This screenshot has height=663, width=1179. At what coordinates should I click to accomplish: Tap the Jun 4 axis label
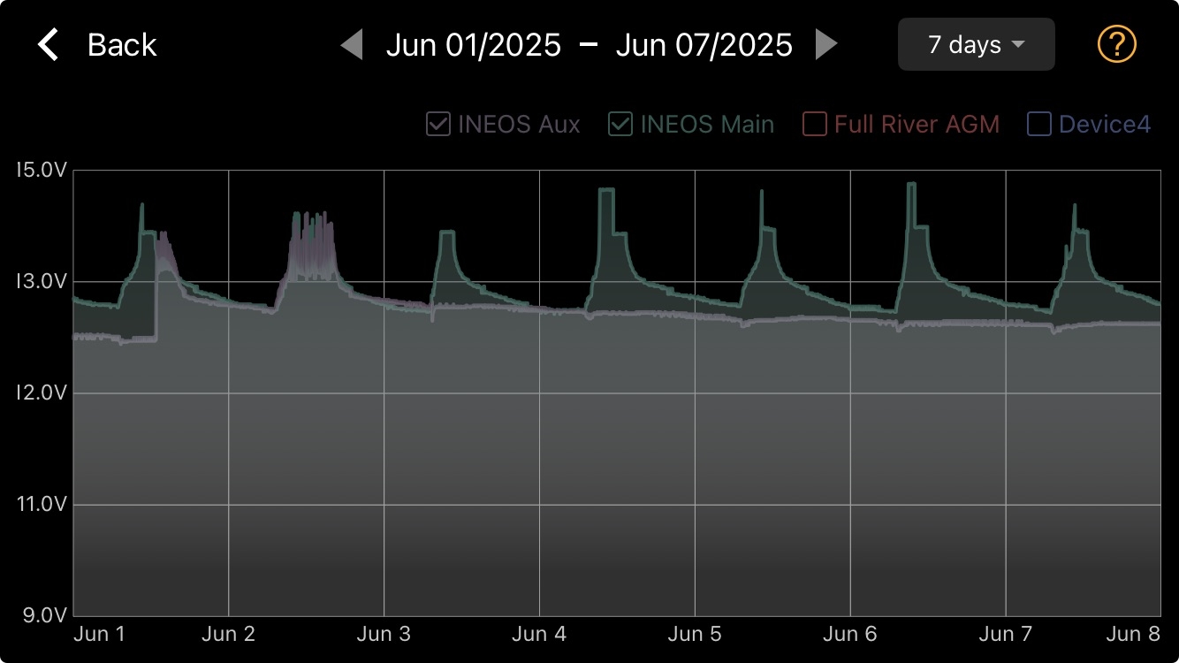[539, 634]
